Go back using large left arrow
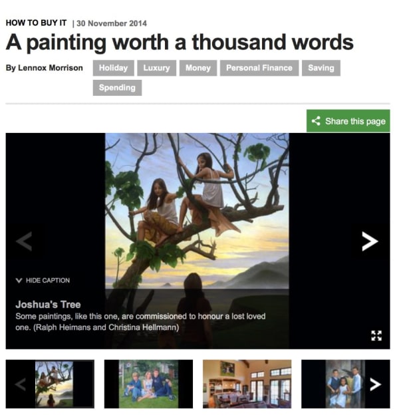Screen dimensions: 399x419 [x=24, y=241]
